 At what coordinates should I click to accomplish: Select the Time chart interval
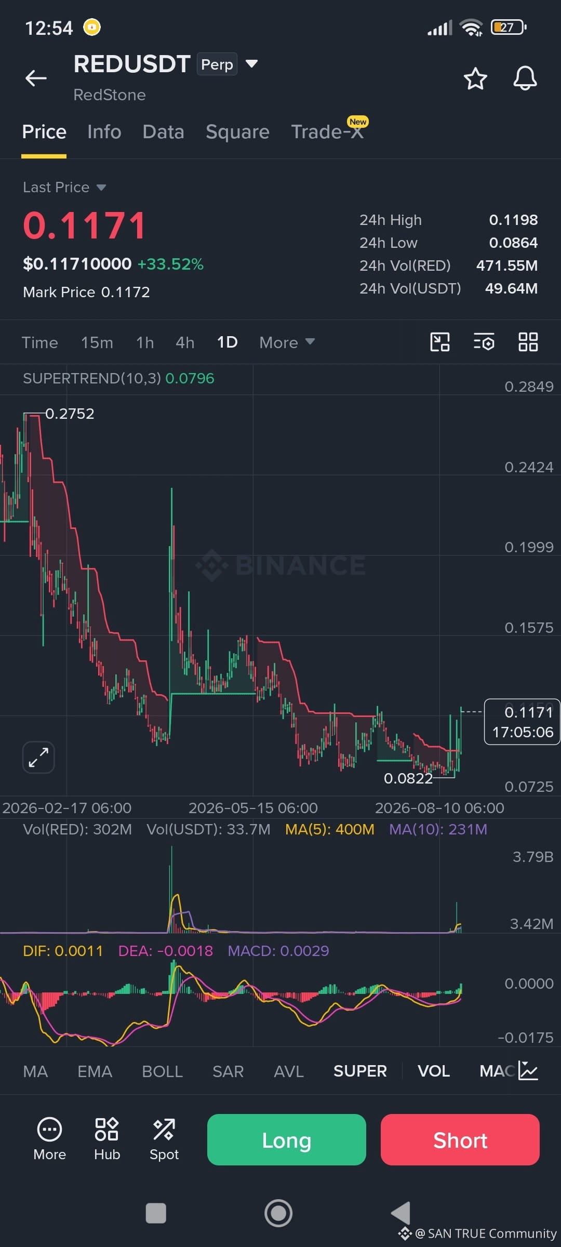[x=39, y=342]
